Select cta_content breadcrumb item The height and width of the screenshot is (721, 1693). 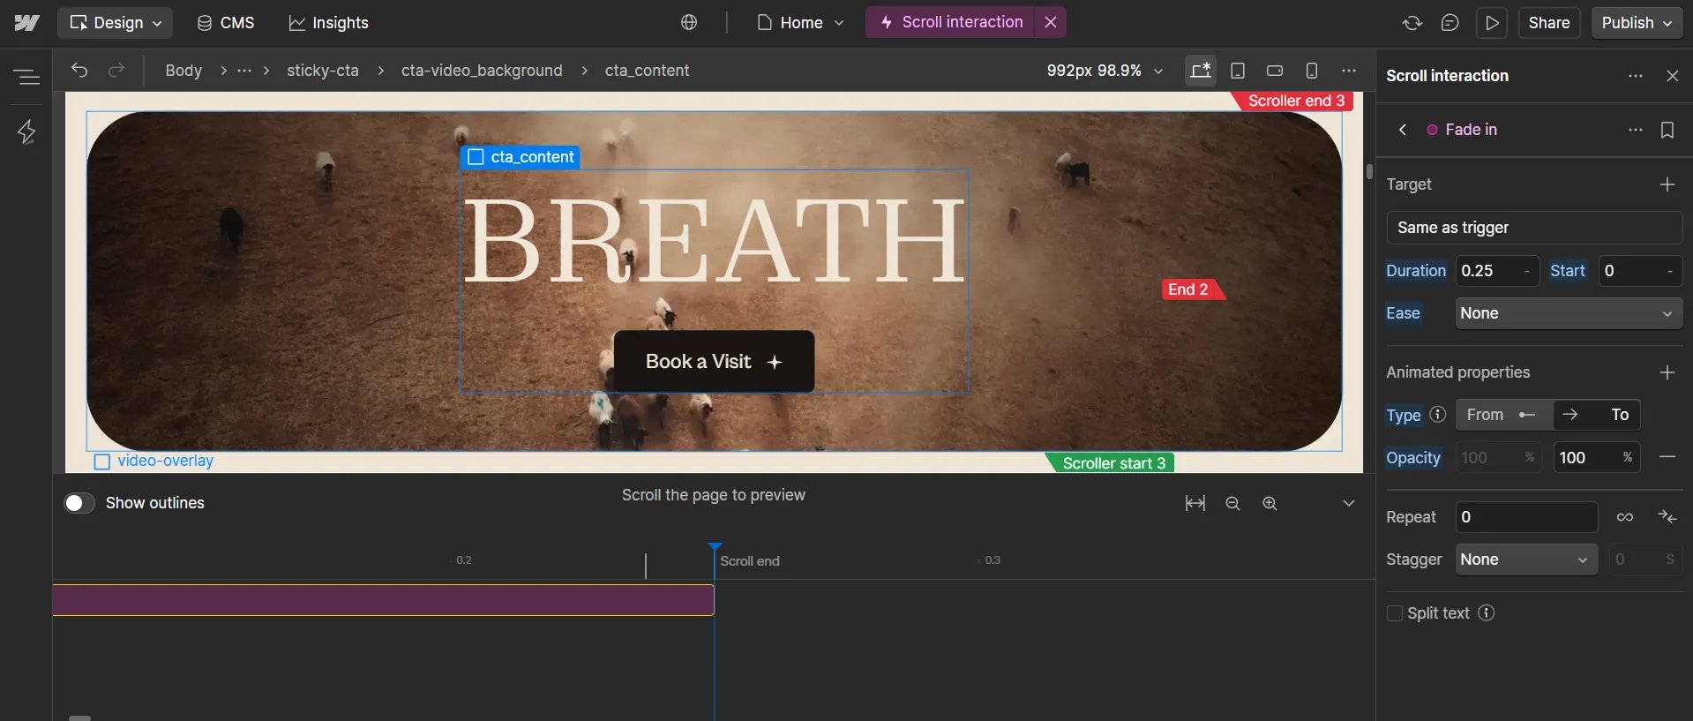click(x=647, y=71)
